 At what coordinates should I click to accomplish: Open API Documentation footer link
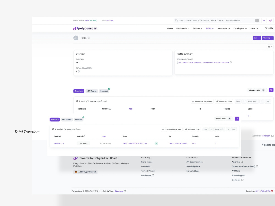(194, 162)
